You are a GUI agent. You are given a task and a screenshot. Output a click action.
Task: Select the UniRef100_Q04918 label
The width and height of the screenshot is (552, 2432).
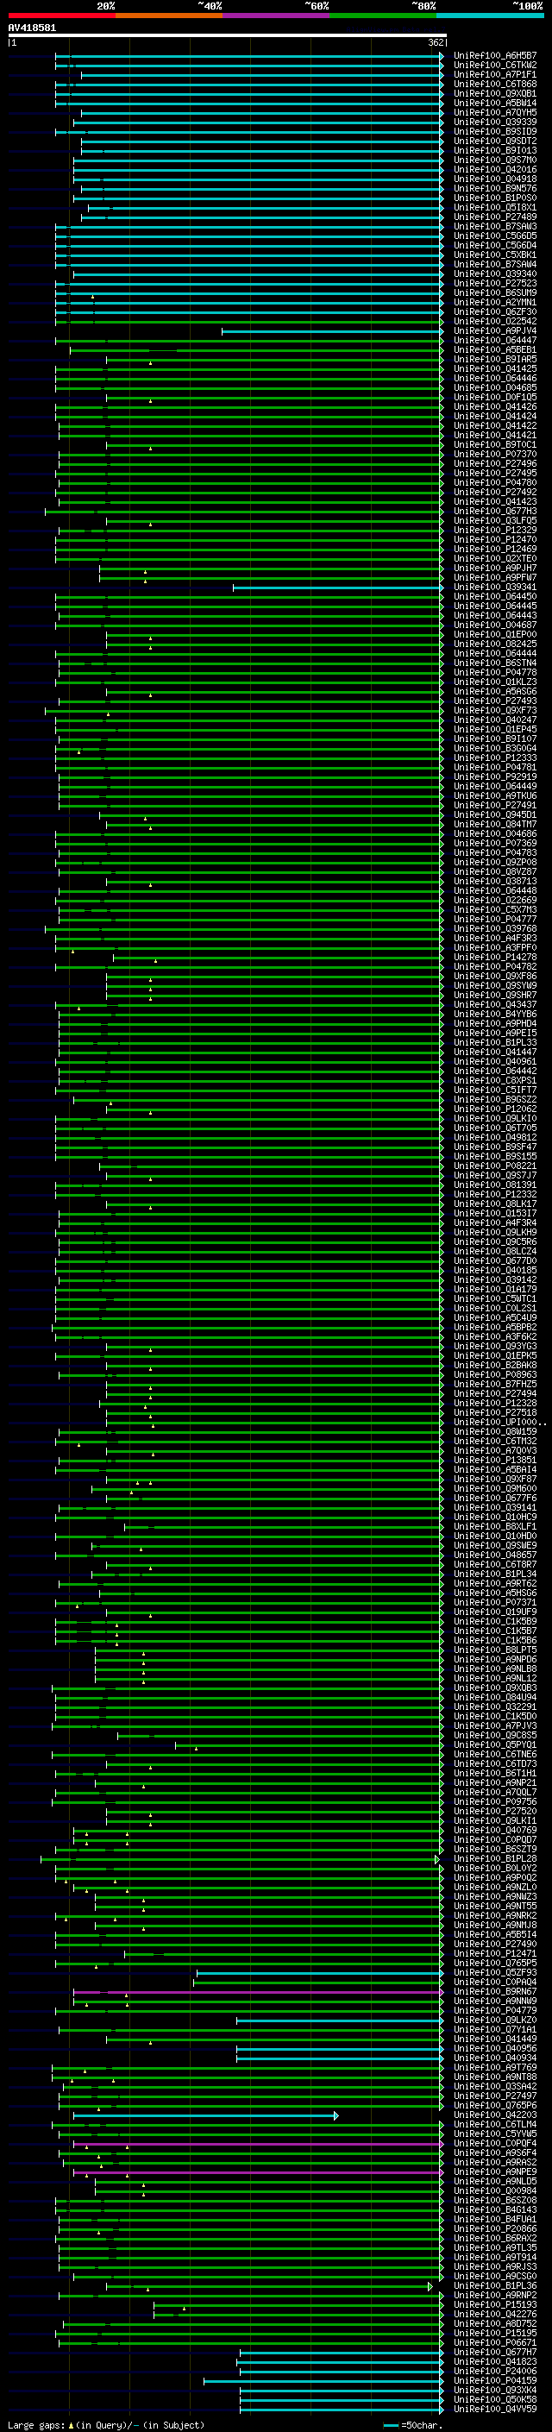click(494, 179)
